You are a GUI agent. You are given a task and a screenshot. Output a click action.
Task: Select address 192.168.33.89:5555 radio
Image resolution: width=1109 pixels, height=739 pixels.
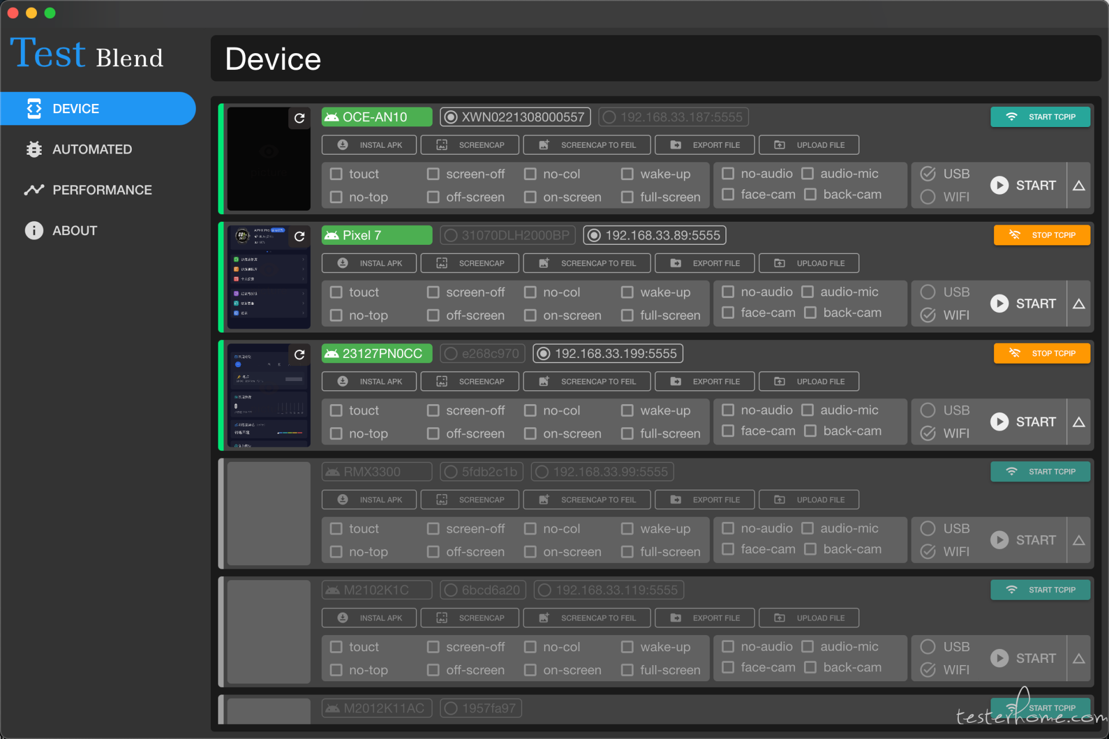(594, 236)
